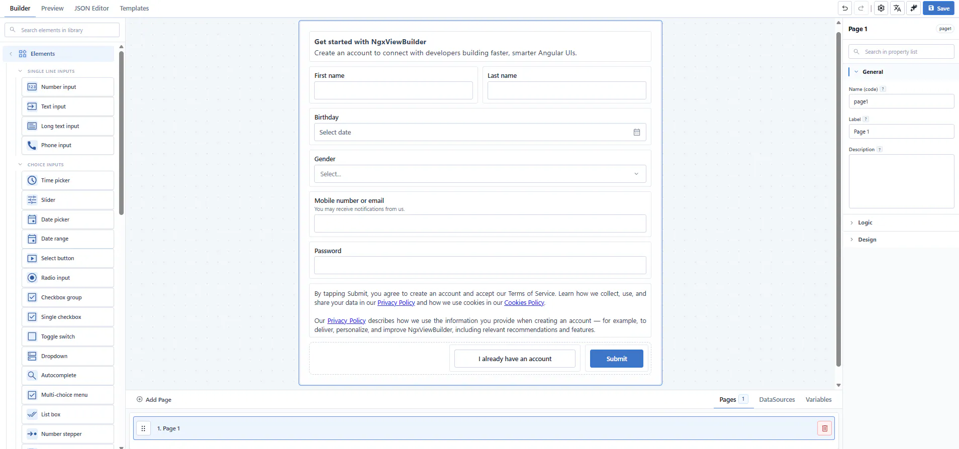
Task: Open the Templates tab
Action: pos(134,8)
